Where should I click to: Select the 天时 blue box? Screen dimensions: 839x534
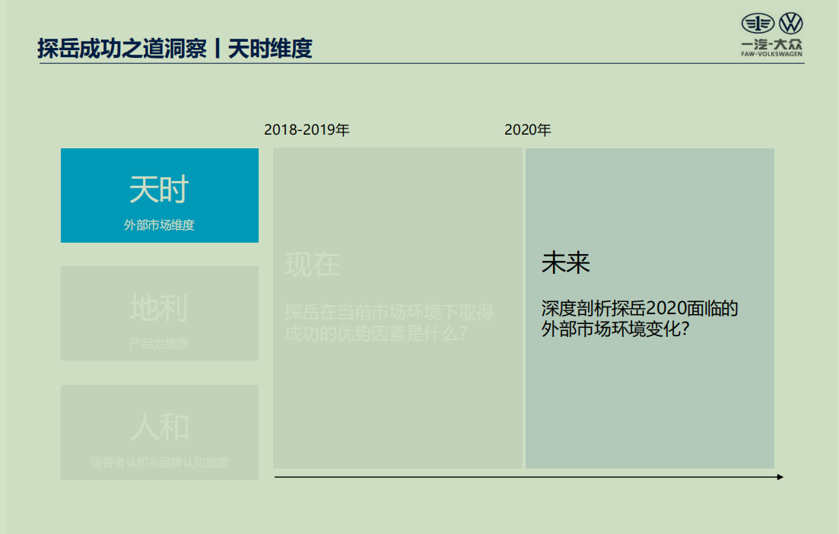click(160, 195)
